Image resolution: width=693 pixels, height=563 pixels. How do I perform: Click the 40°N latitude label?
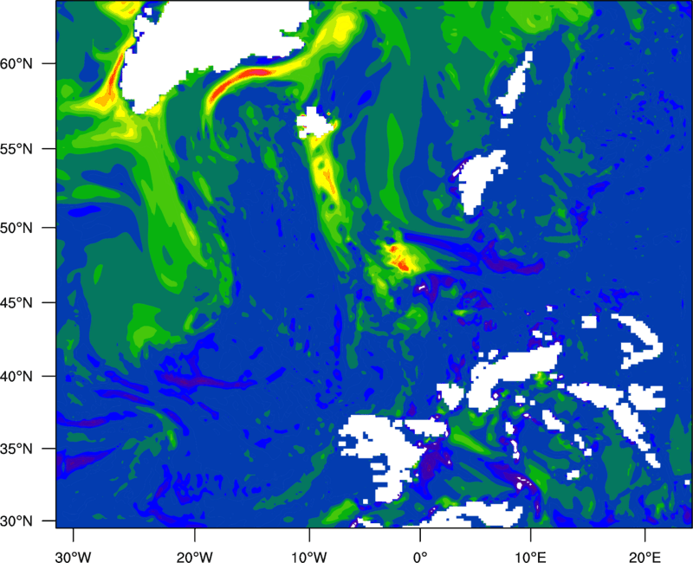point(16,377)
